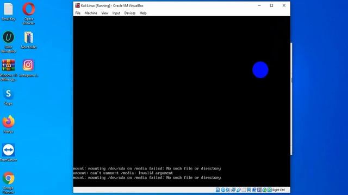Select the TeamViewer desktop icon
The width and height of the screenshot is (348, 195).
point(9,153)
